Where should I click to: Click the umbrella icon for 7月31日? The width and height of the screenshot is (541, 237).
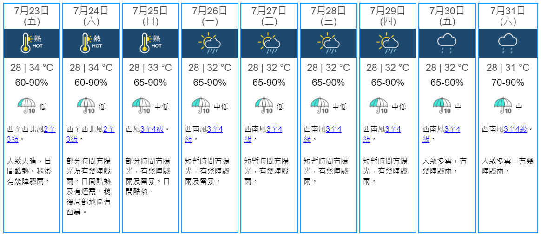tap(503, 106)
